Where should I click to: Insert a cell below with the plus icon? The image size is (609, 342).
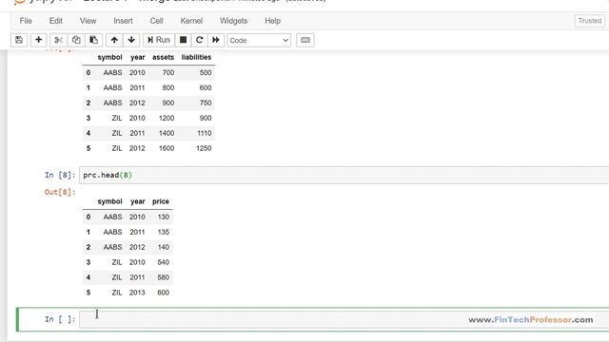pyautogui.click(x=38, y=40)
